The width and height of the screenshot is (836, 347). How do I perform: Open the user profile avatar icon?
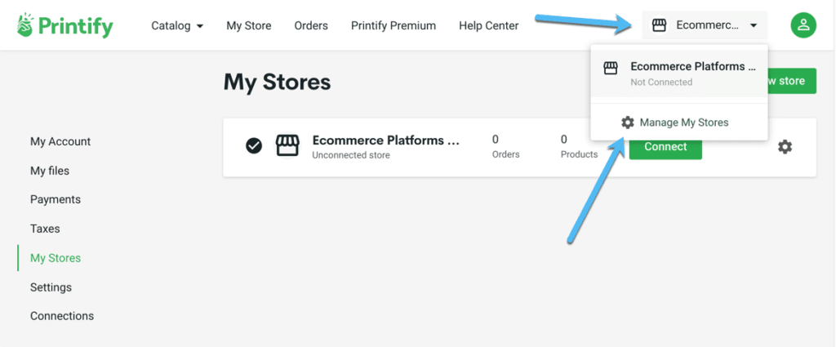[803, 25]
